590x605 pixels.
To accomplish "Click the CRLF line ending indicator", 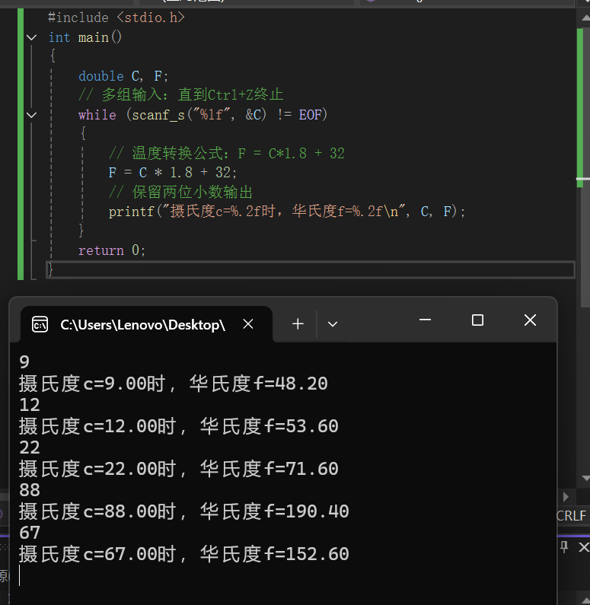I will [x=571, y=516].
